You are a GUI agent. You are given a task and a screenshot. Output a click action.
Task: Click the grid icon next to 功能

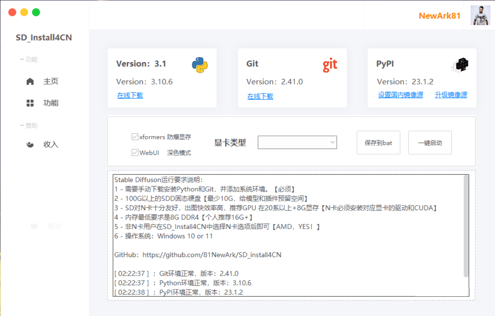(x=30, y=103)
